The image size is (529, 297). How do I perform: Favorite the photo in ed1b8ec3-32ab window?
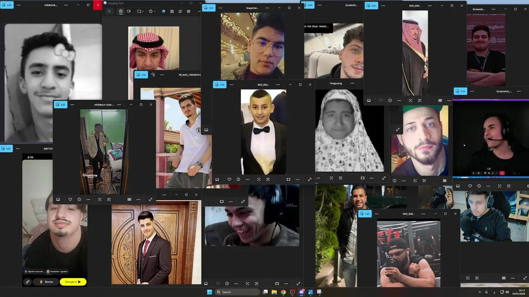point(70,200)
